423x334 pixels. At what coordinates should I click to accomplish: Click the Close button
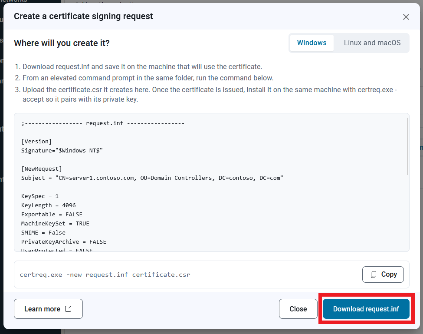pyautogui.click(x=298, y=309)
